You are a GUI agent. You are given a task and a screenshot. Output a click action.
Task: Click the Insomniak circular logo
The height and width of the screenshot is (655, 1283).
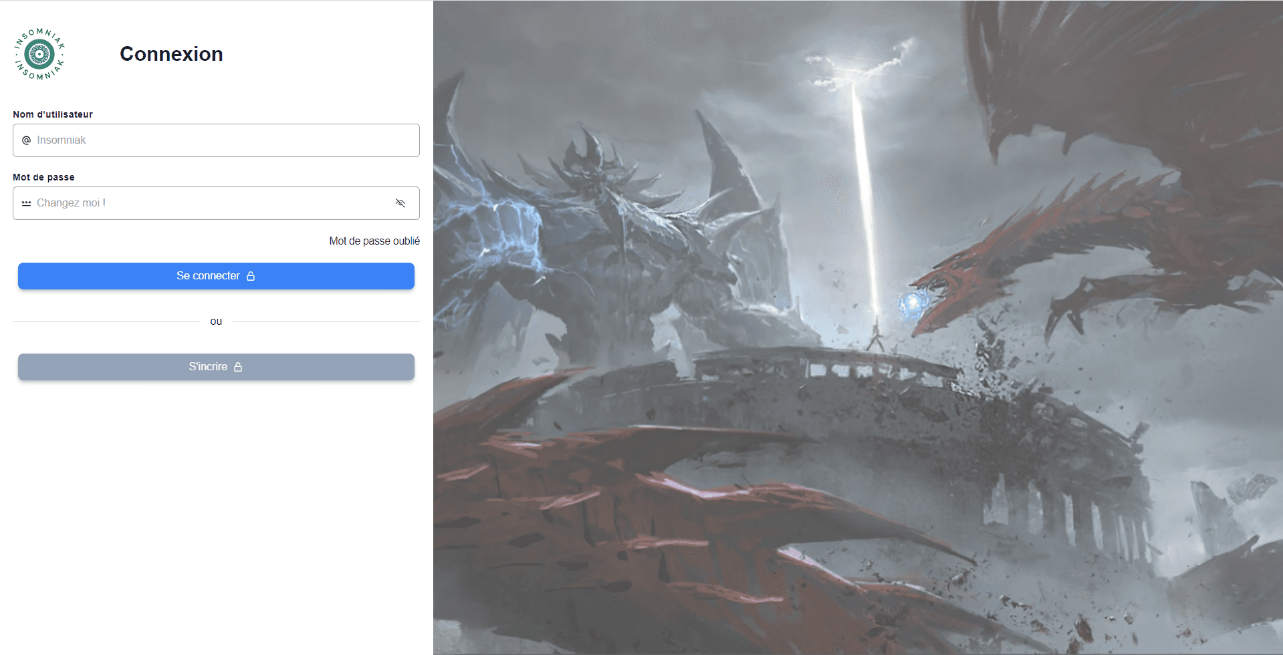point(39,54)
